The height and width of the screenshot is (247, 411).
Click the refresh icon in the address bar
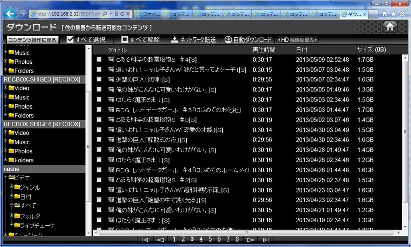pyautogui.click(x=122, y=14)
